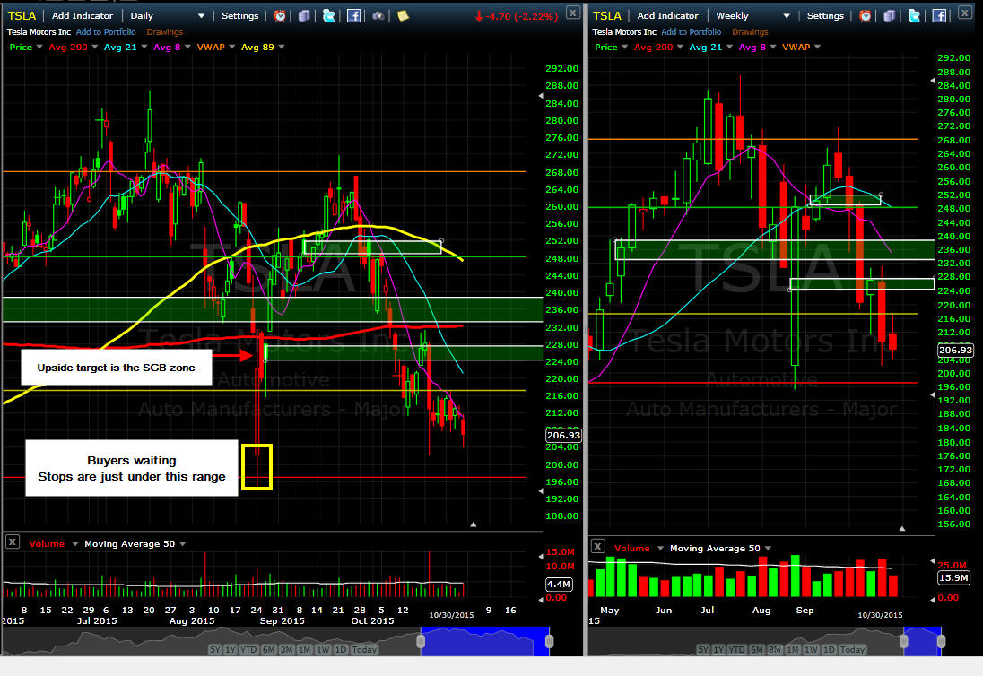Image resolution: width=983 pixels, height=676 pixels.
Task: Click Add Indicator in Weekly chart
Action: click(667, 15)
